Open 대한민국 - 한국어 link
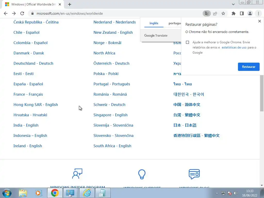264x198 pixels. 188,94
